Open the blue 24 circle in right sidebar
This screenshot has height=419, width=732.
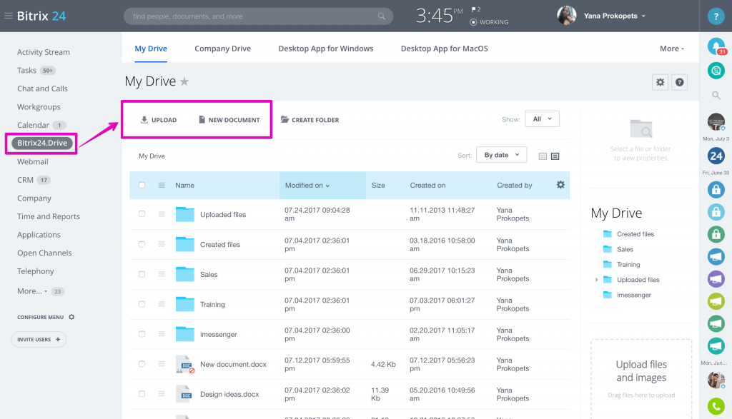tap(716, 156)
